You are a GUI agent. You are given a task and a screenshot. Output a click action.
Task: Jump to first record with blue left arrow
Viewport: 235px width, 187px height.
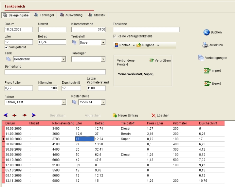6,115
